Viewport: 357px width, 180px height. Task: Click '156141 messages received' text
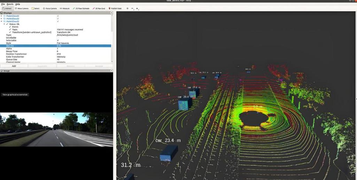pos(70,29)
